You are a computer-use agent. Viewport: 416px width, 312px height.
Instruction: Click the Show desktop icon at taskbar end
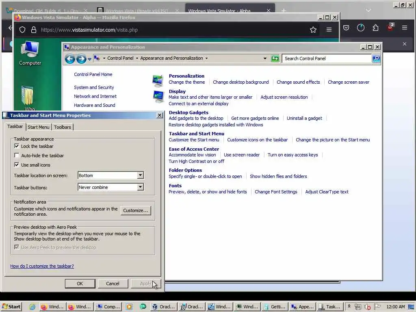coord(411,307)
